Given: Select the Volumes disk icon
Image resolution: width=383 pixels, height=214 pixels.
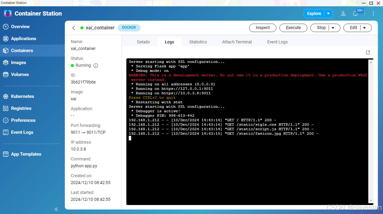Looking at the screenshot, I should (x=5, y=75).
